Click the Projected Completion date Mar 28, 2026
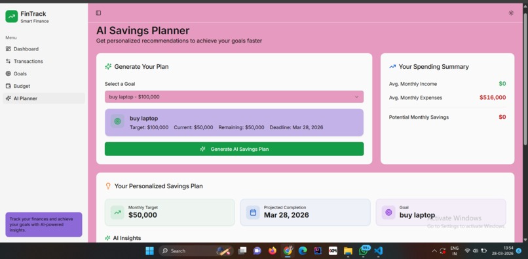Image resolution: width=528 pixels, height=259 pixels. (x=286, y=215)
